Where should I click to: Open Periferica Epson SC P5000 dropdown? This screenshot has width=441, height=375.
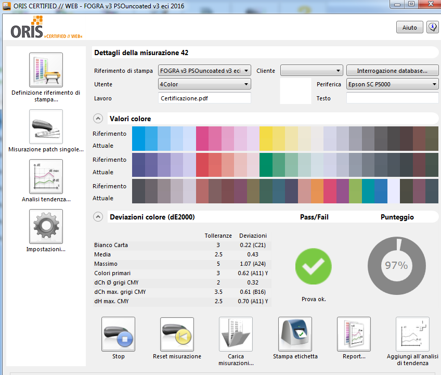coord(392,84)
